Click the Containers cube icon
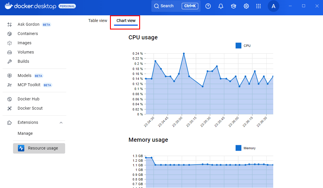 pyautogui.click(x=10, y=34)
